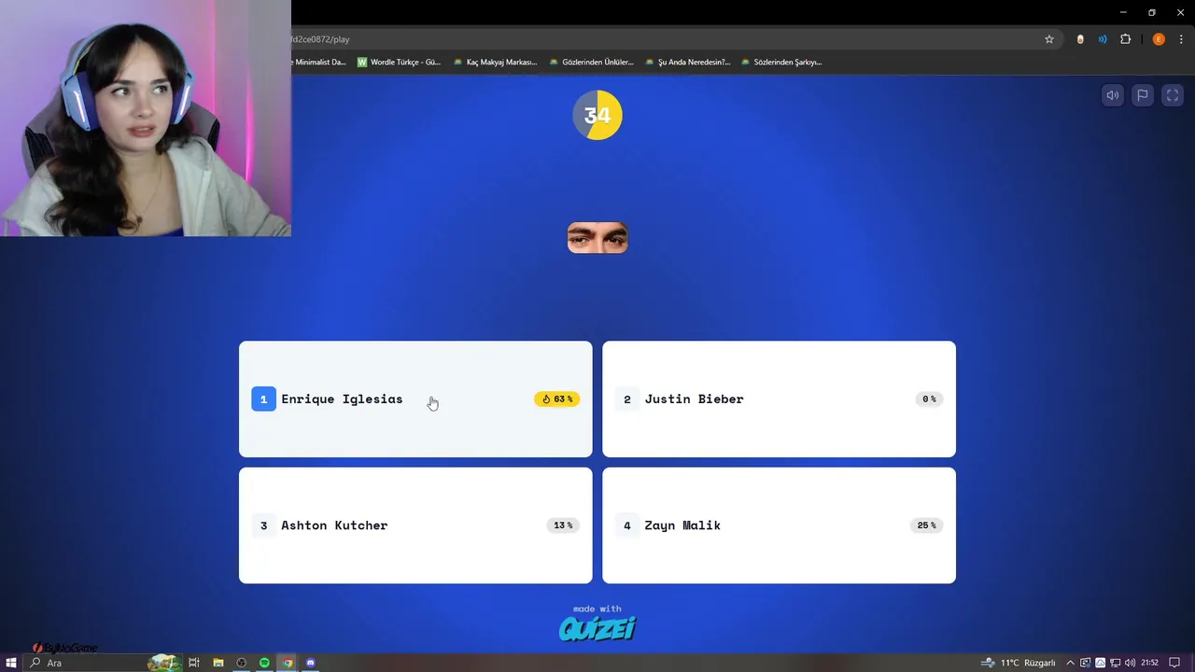The image size is (1195, 672).
Task: Click the blue sound-wave extension icon
Action: tap(1103, 39)
